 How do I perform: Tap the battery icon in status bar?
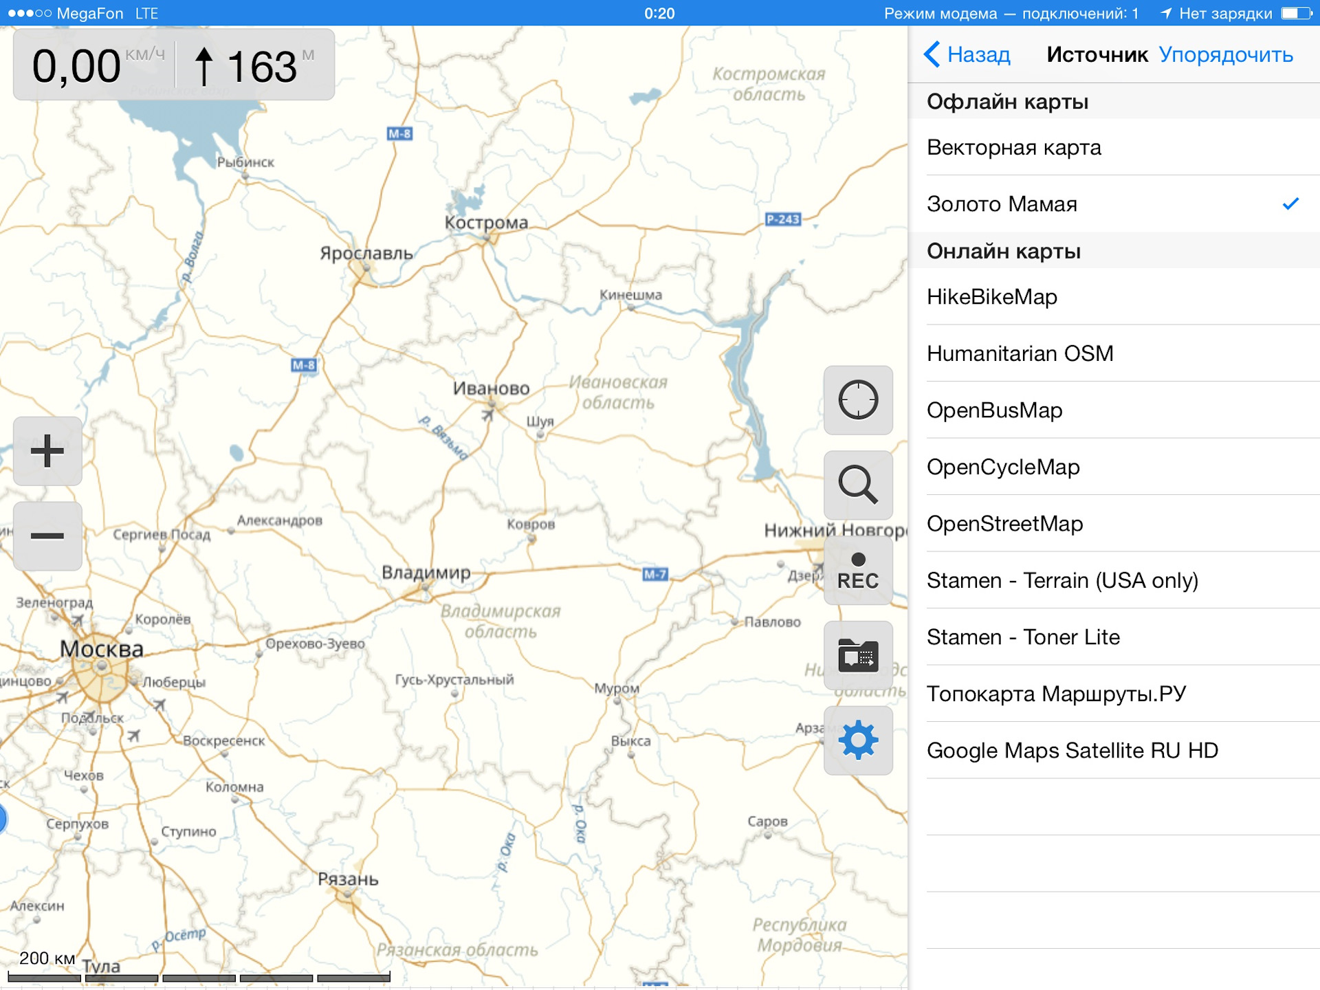point(1297,13)
